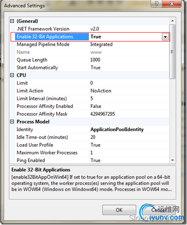
Task: Select the Processor Affinity Mask row
Action: 92,114
